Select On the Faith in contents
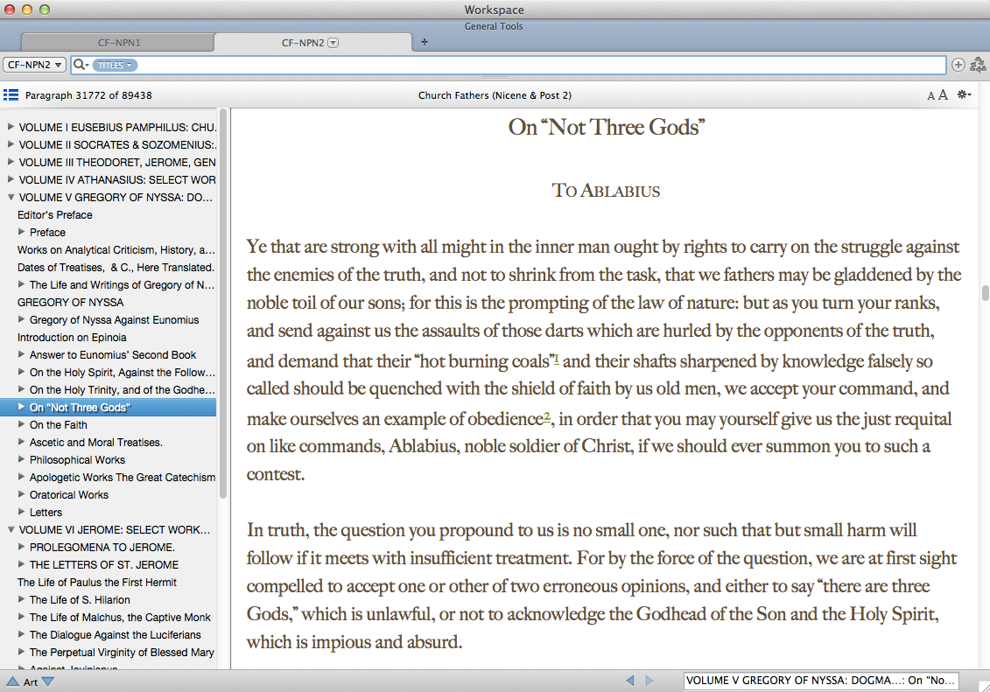 (x=58, y=425)
